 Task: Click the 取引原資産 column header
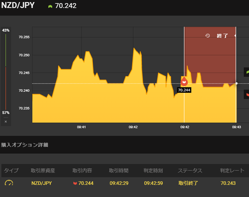43,171
